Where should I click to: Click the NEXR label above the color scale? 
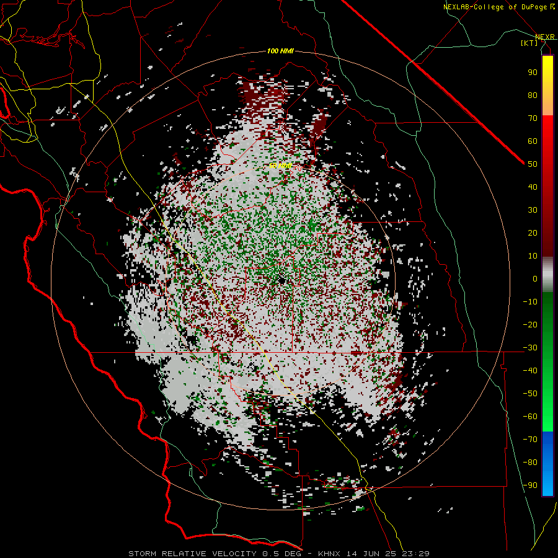545,37
